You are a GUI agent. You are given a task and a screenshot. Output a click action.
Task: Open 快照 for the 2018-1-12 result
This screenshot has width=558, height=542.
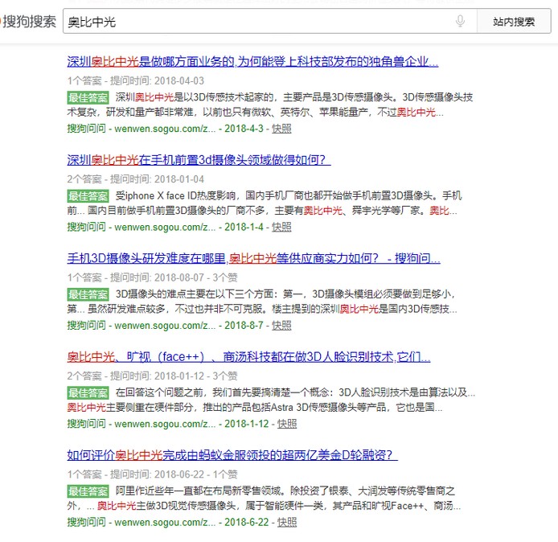(x=287, y=424)
